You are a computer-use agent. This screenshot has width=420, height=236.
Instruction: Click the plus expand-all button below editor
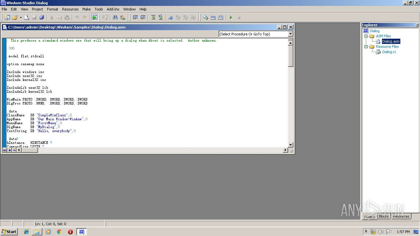coord(10,150)
